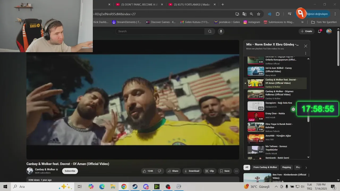
Task: Play Uzi & Azer Bülbül - Caney
Action: (x=275, y=71)
